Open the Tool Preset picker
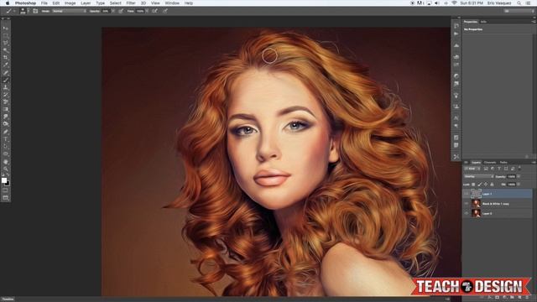 point(10,11)
